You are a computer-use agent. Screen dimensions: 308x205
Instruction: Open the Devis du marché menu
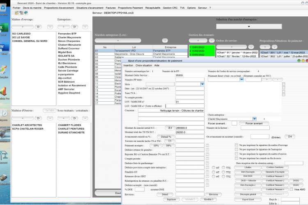pos(32,8)
